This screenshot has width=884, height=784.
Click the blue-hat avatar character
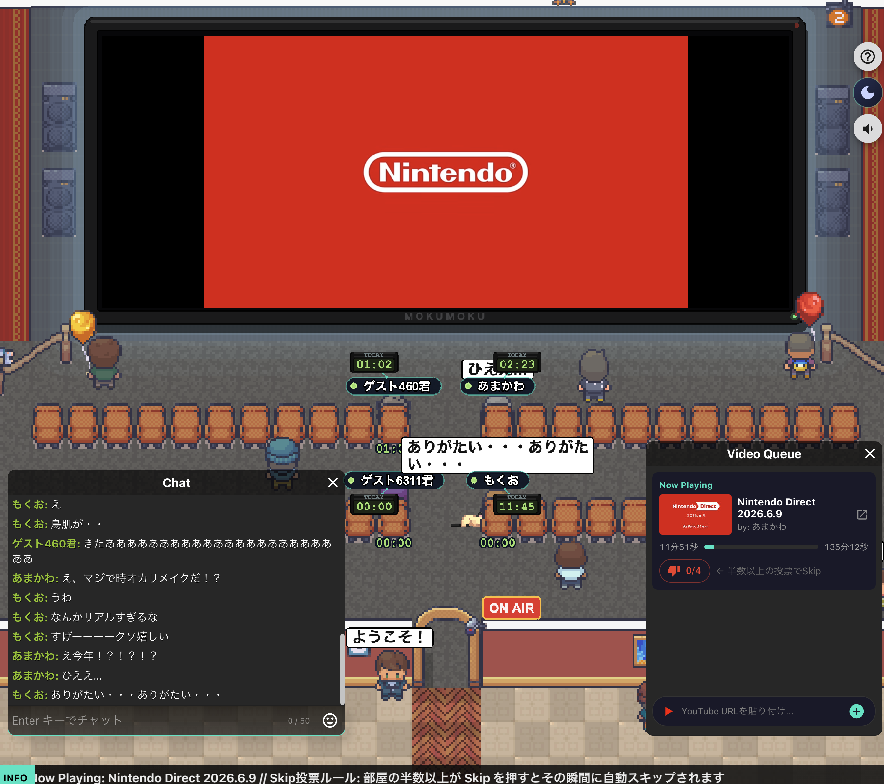(282, 463)
